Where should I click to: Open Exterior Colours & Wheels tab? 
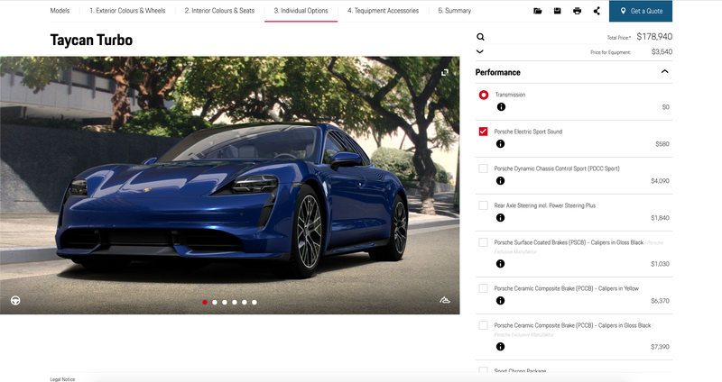tap(127, 11)
